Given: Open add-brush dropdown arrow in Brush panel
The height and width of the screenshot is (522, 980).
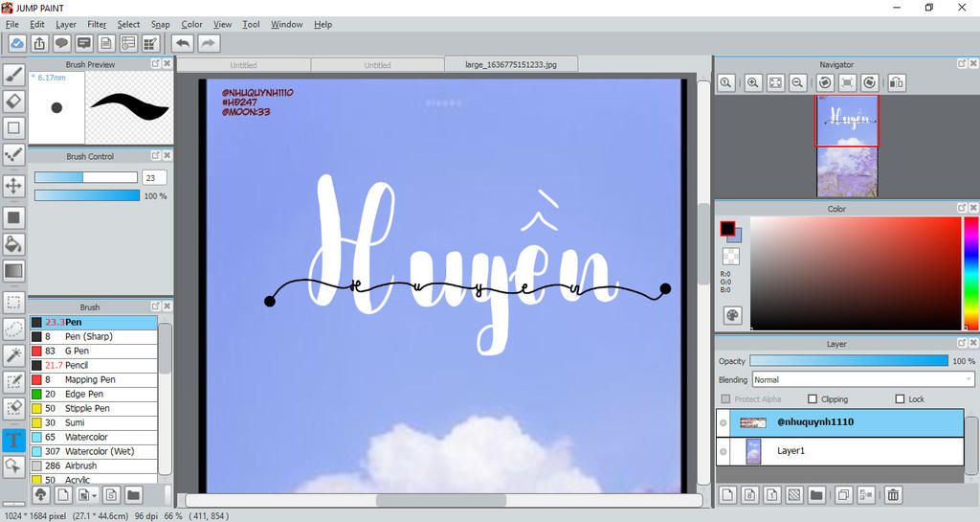Looking at the screenshot, I should 95,495.
